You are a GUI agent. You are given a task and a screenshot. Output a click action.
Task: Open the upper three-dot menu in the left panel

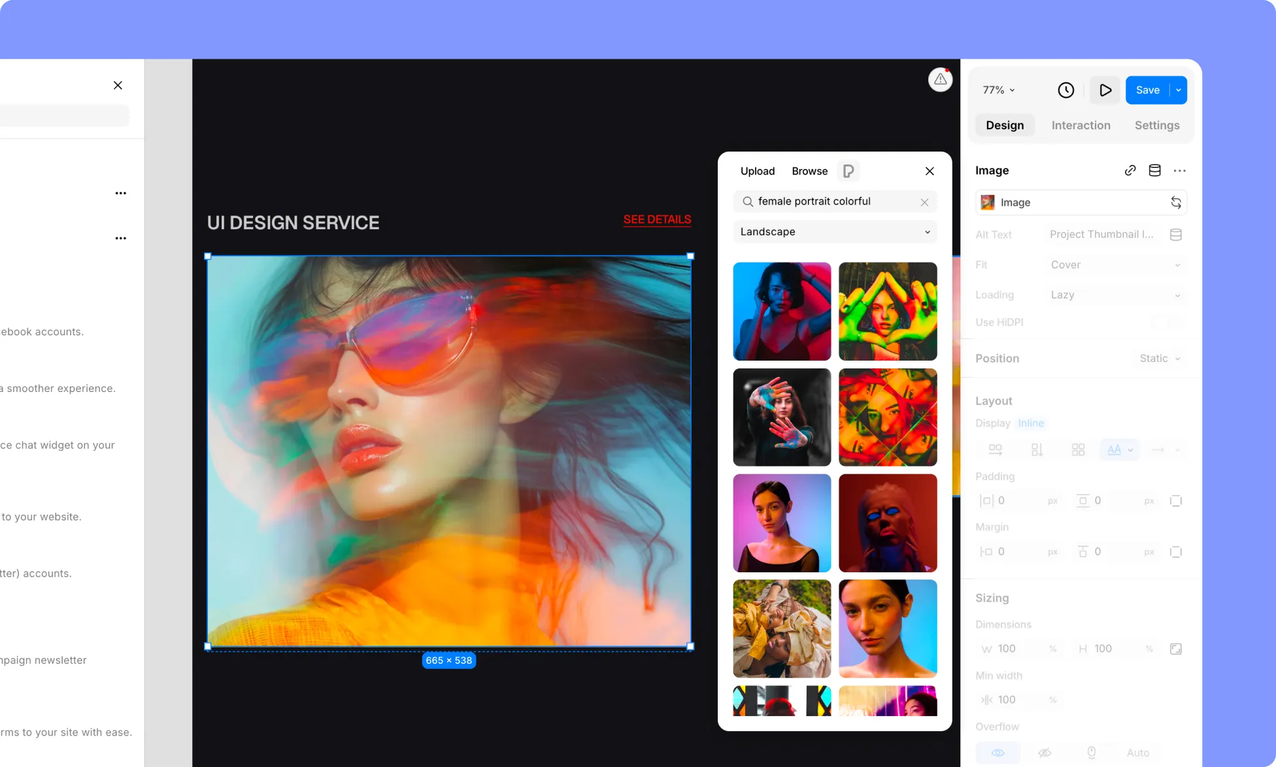[x=121, y=193]
